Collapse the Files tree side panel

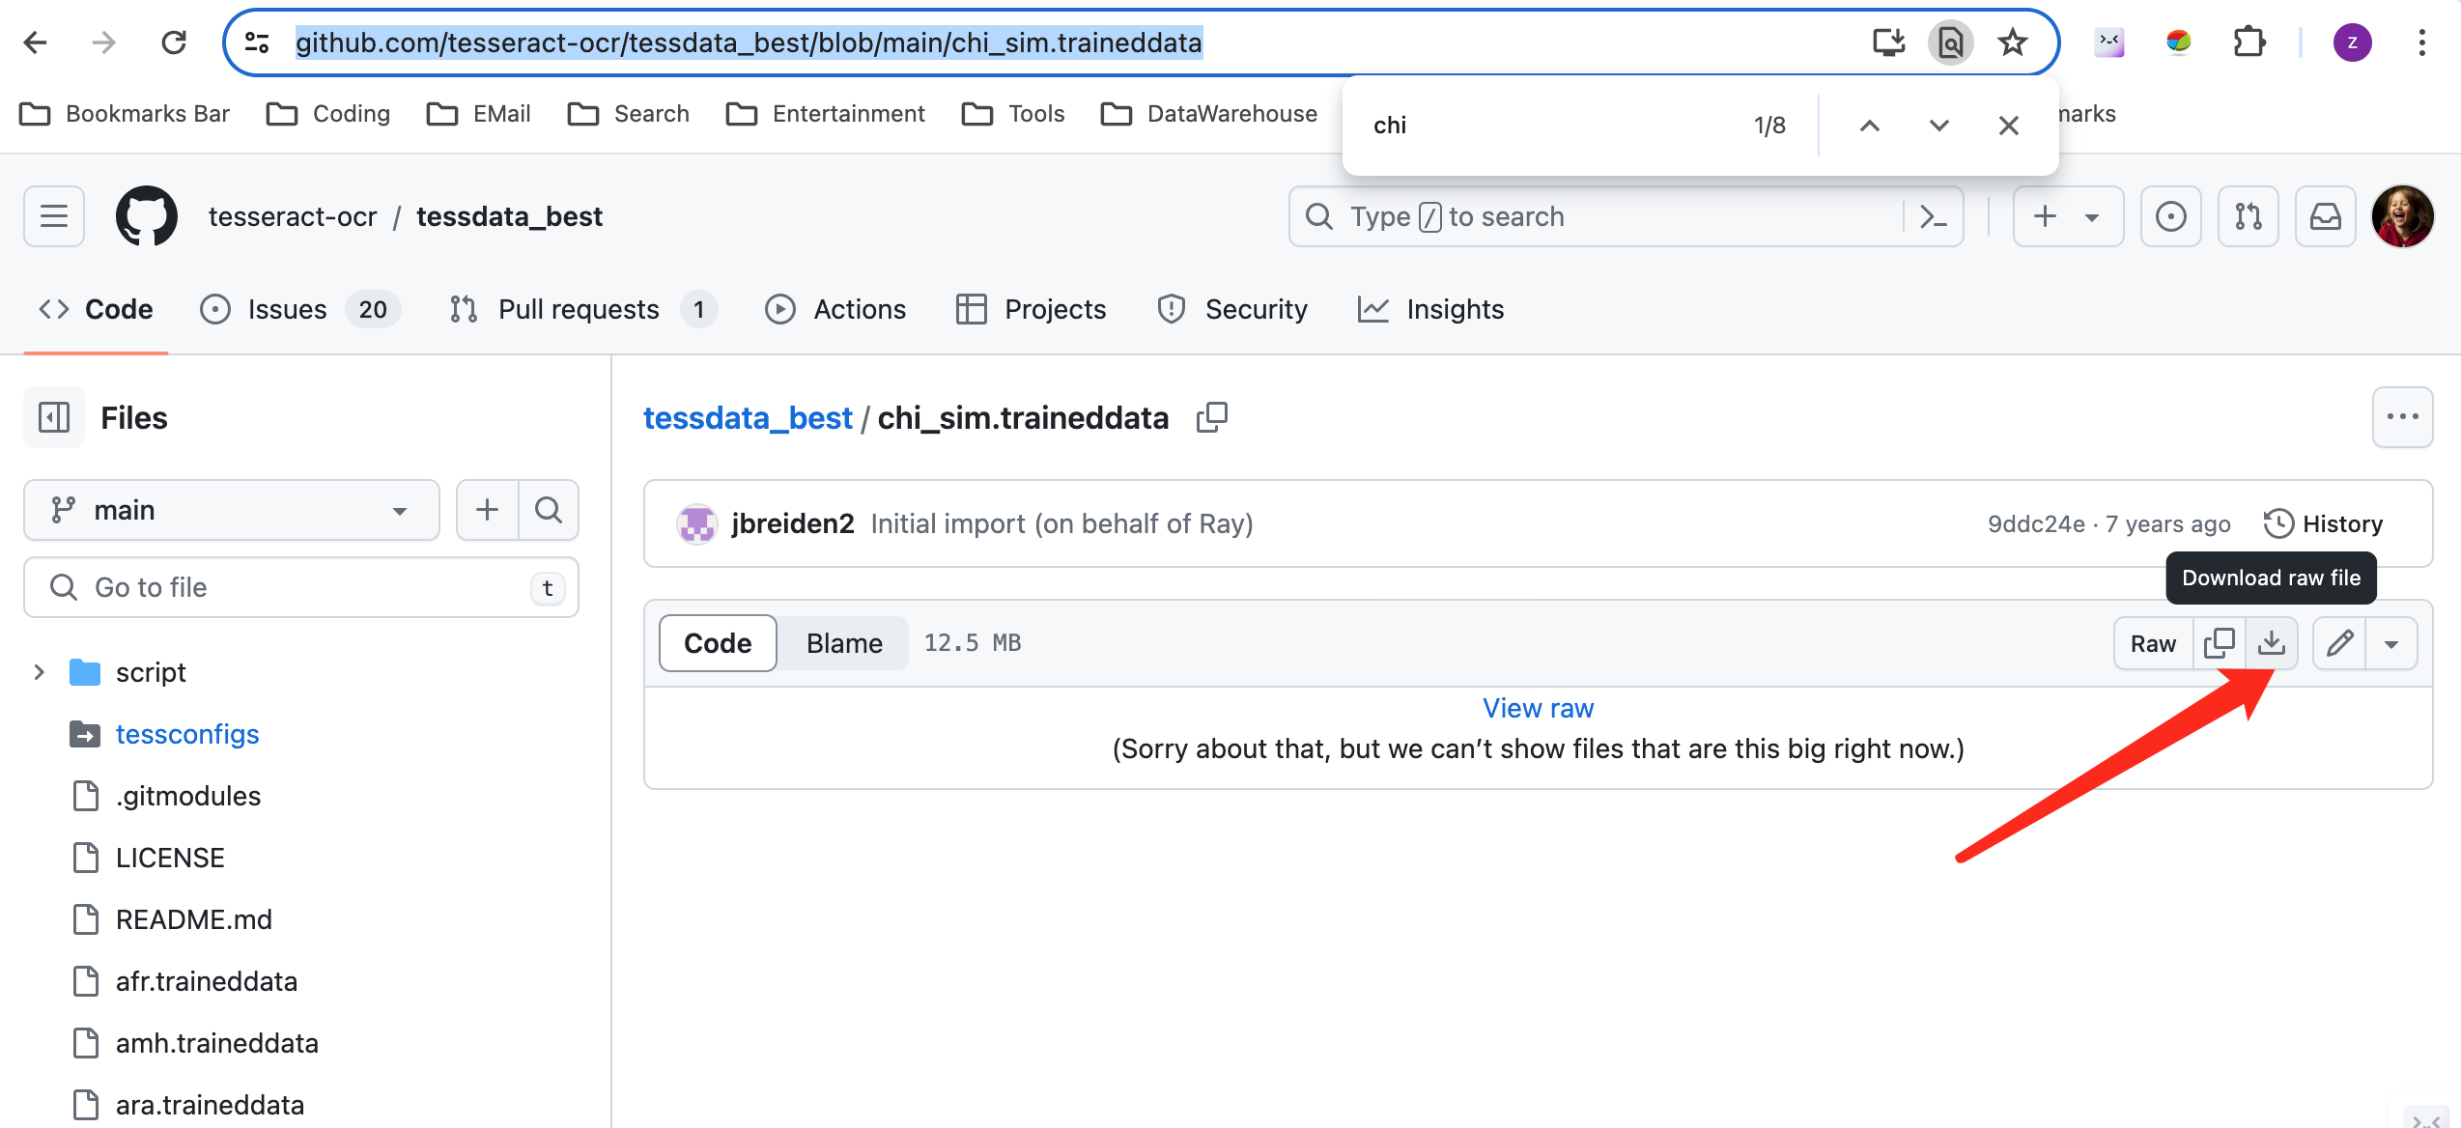[x=54, y=417]
